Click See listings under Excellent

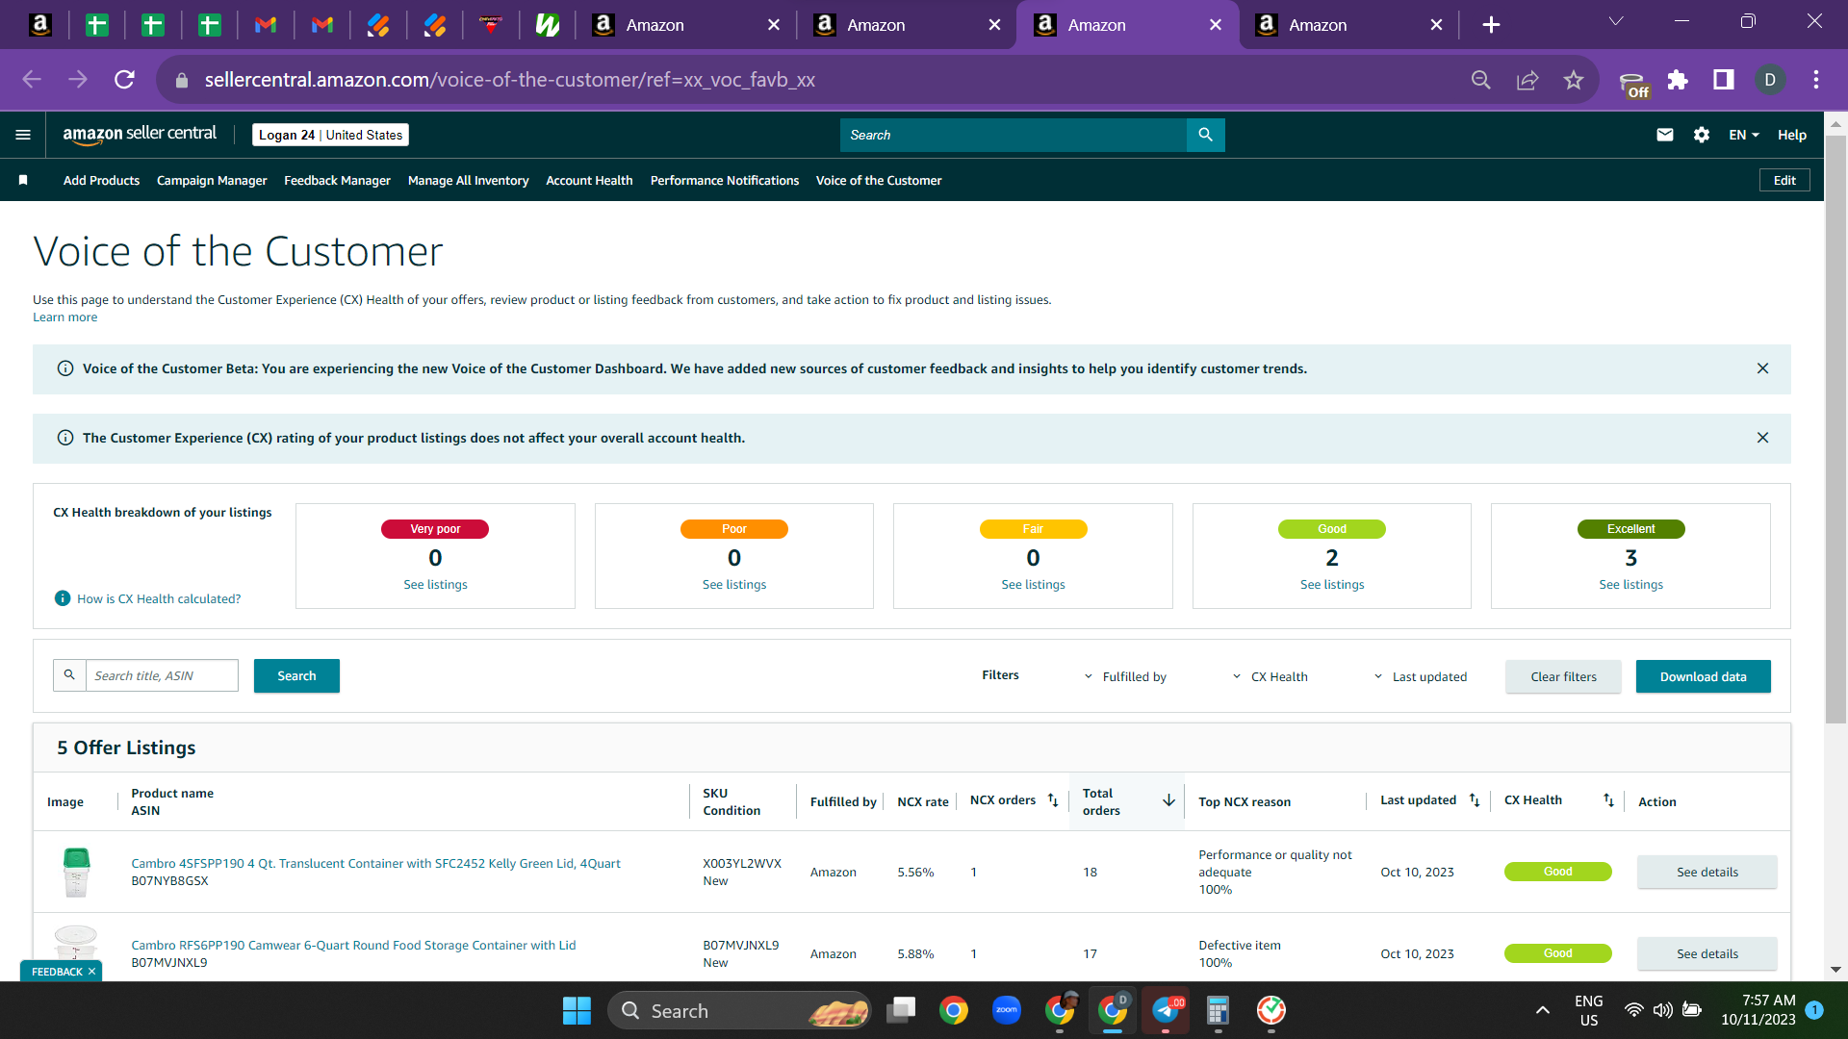point(1630,584)
